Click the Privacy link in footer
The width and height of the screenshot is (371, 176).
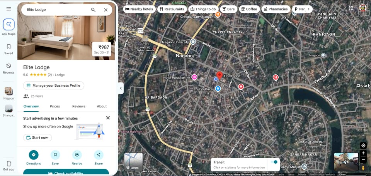point(302,174)
